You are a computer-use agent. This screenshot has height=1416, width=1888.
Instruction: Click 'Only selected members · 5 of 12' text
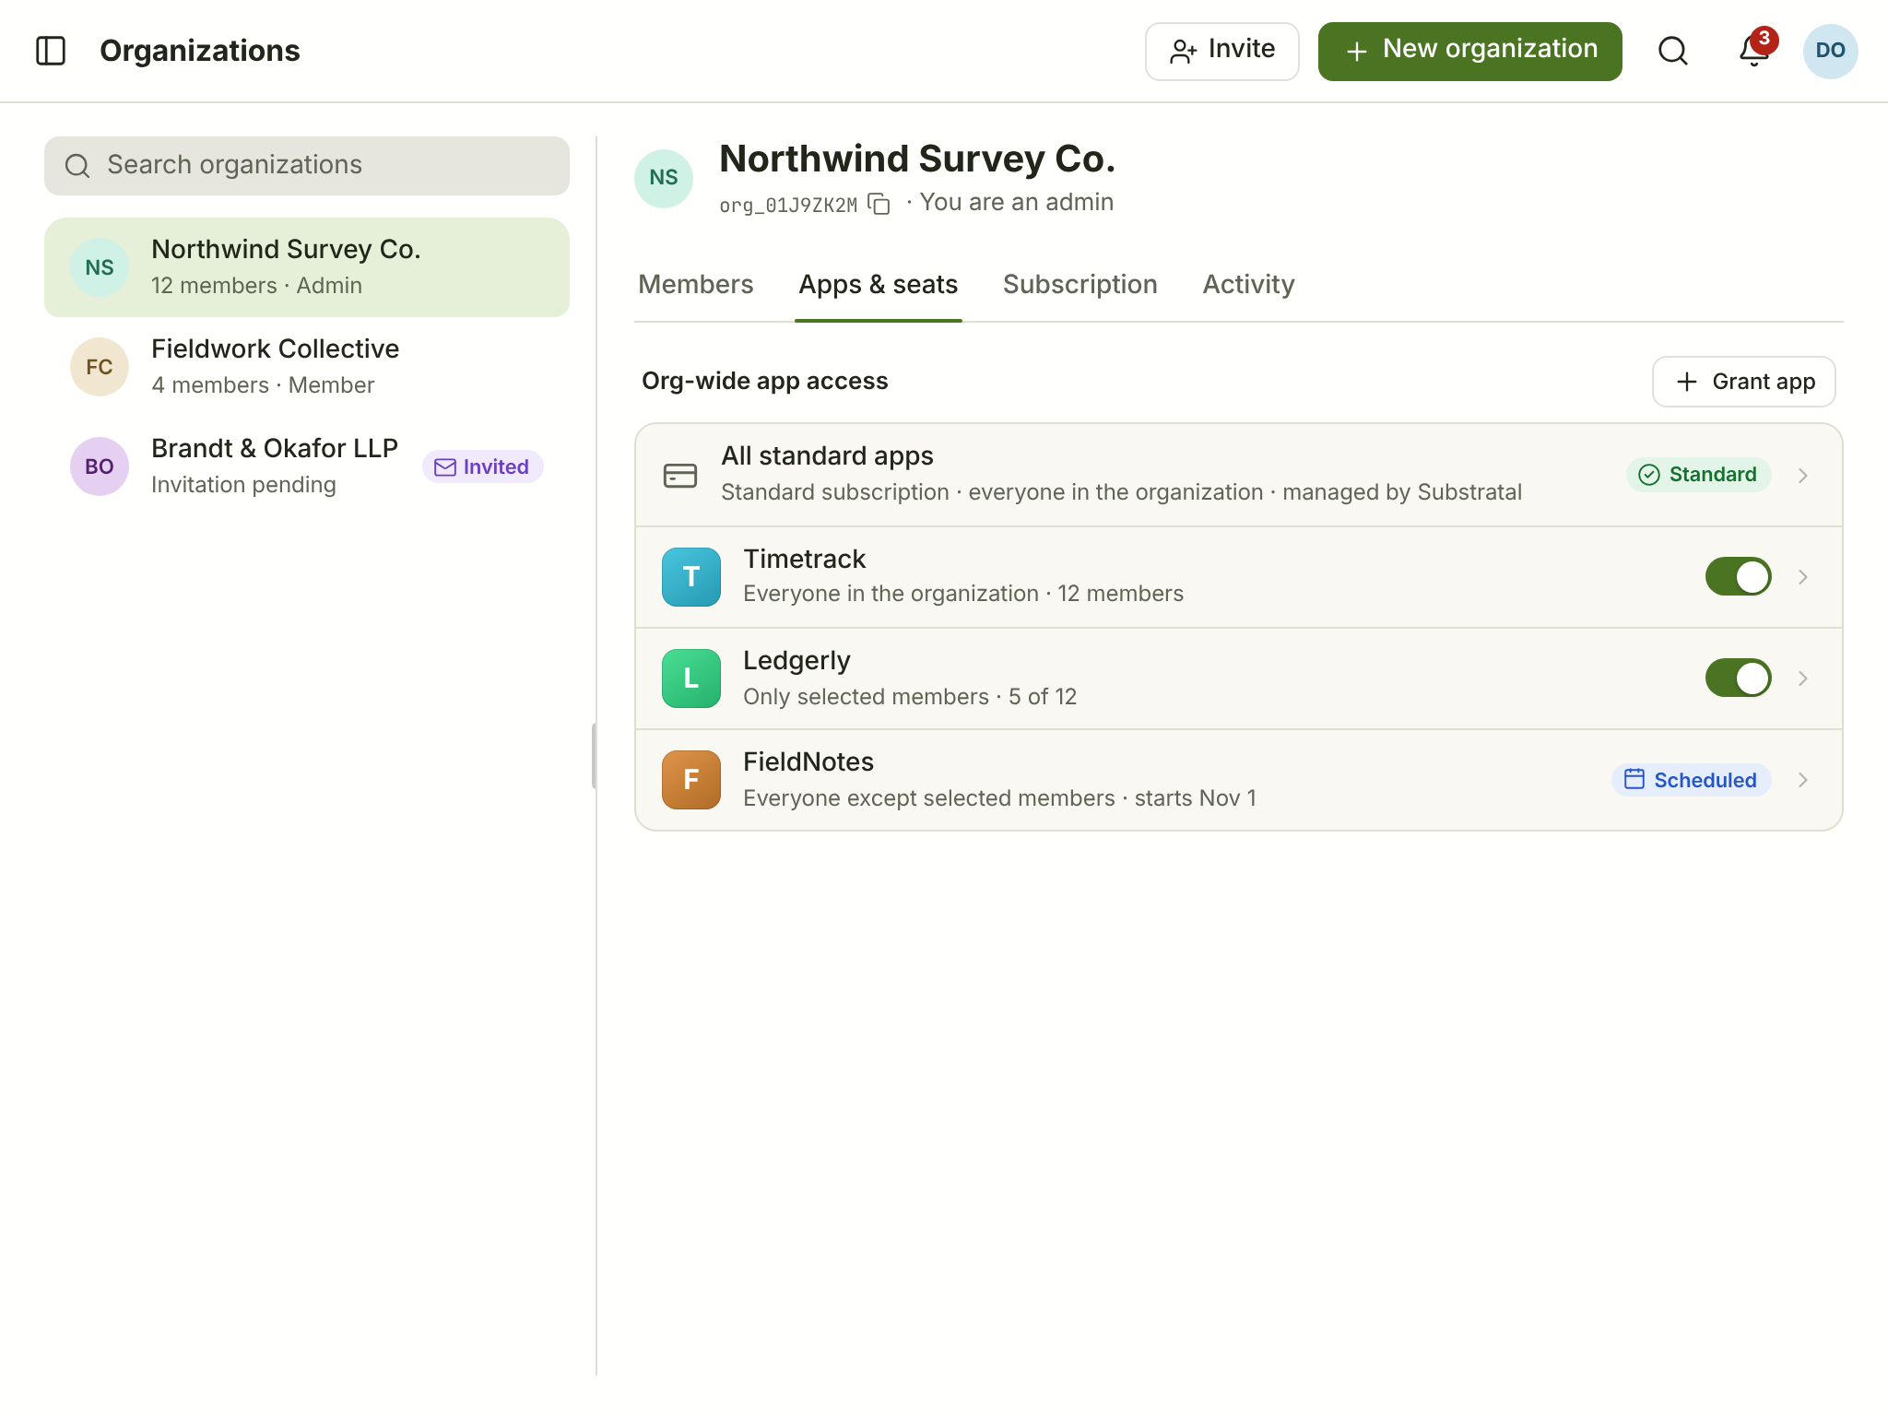[x=910, y=697]
